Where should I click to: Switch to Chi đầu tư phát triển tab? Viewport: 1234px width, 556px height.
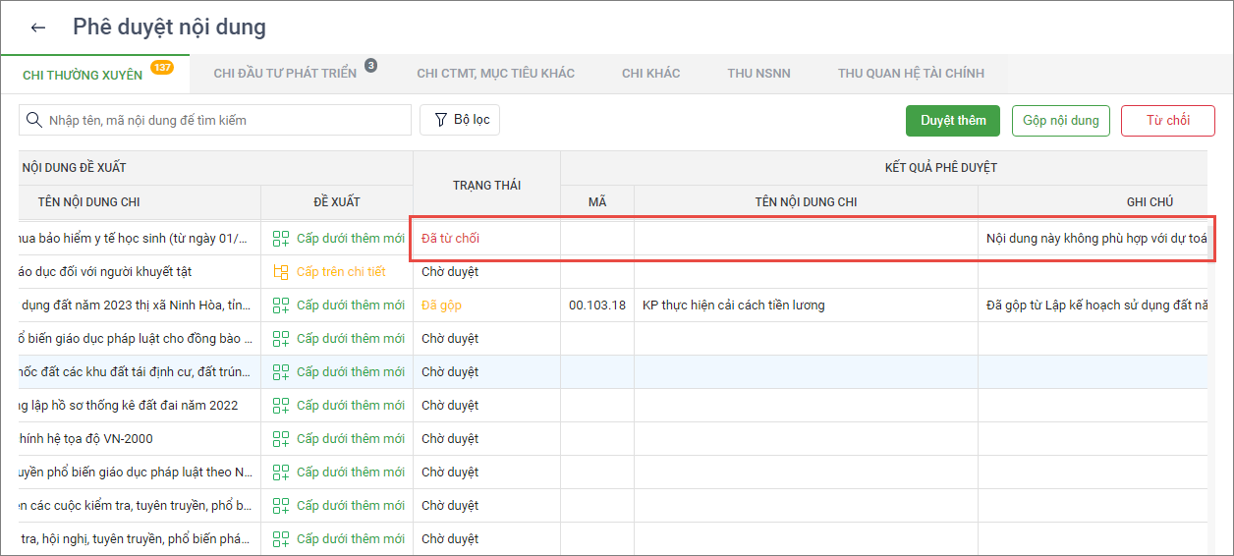click(x=285, y=74)
